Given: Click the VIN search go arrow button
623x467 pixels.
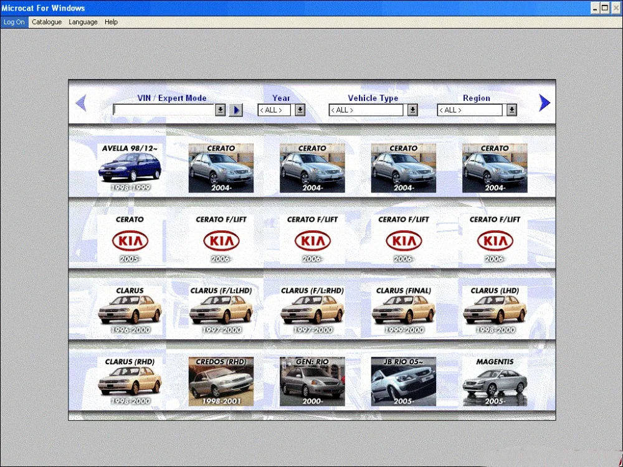Looking at the screenshot, I should 236,110.
